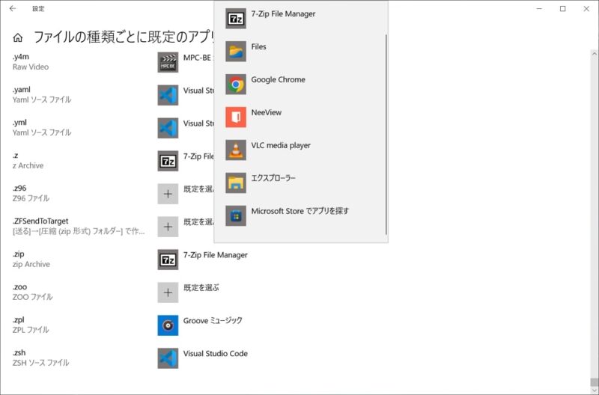Click the Visual Studio Code icon for .yml

click(x=168, y=128)
